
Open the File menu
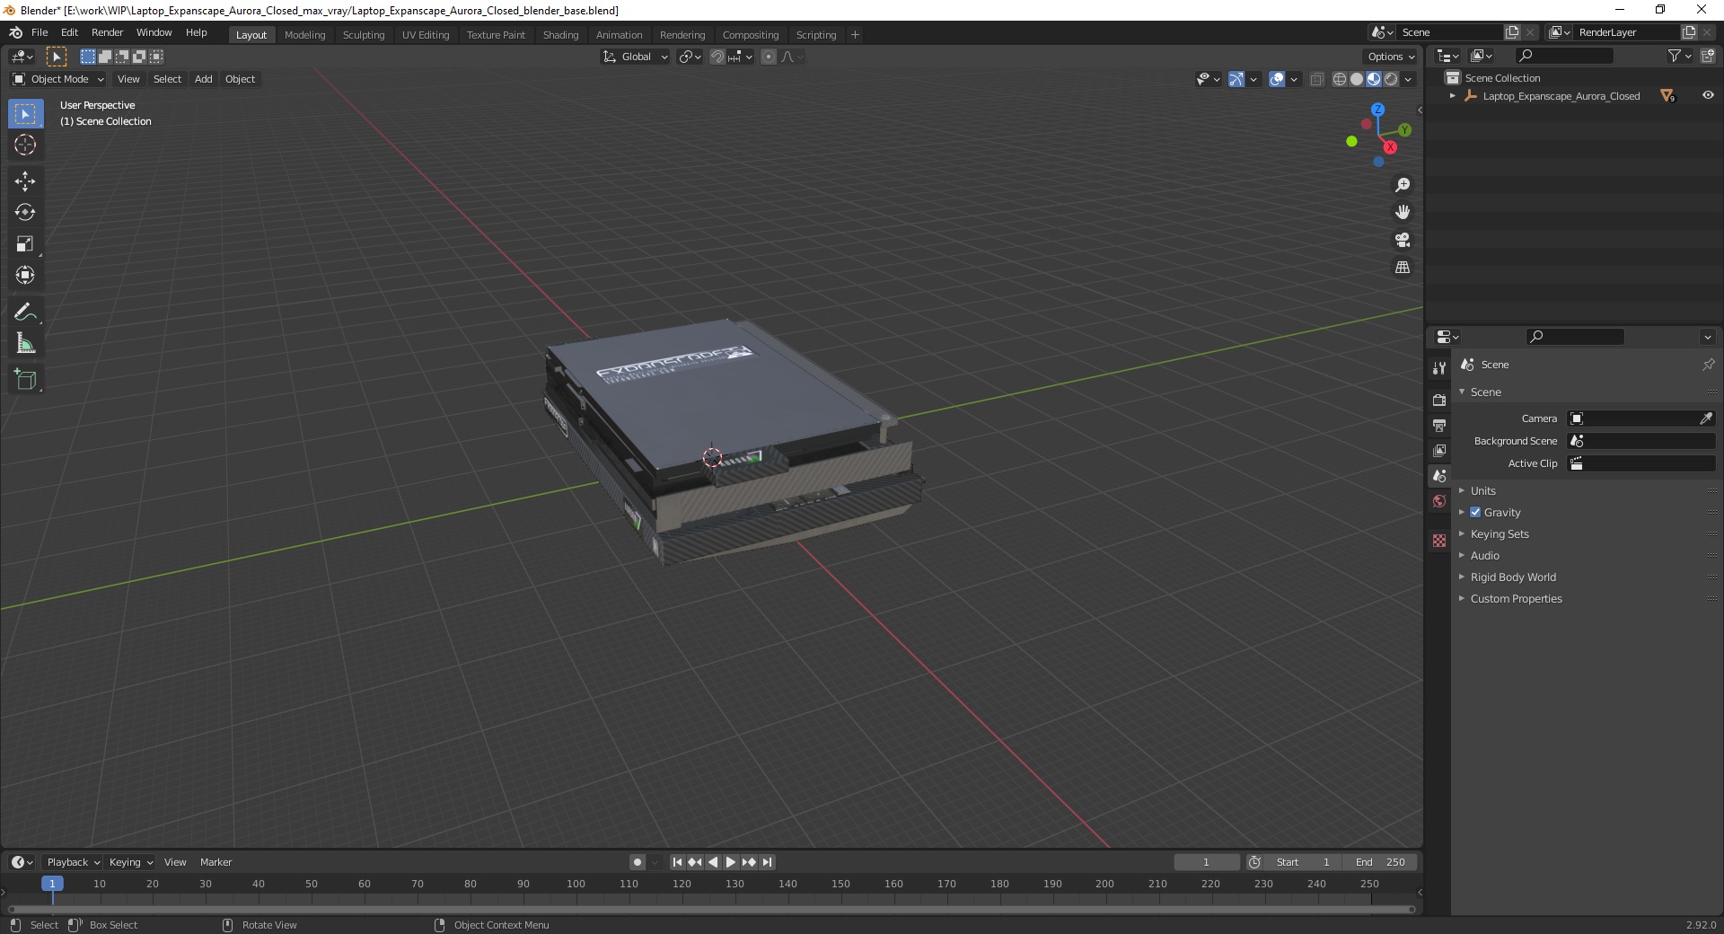[40, 32]
